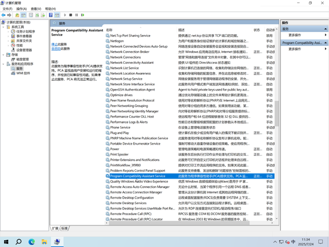Switch to the 标准 tab
Screen dimensions: 329x247
coord(64,228)
